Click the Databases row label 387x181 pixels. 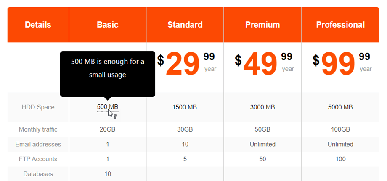38,174
